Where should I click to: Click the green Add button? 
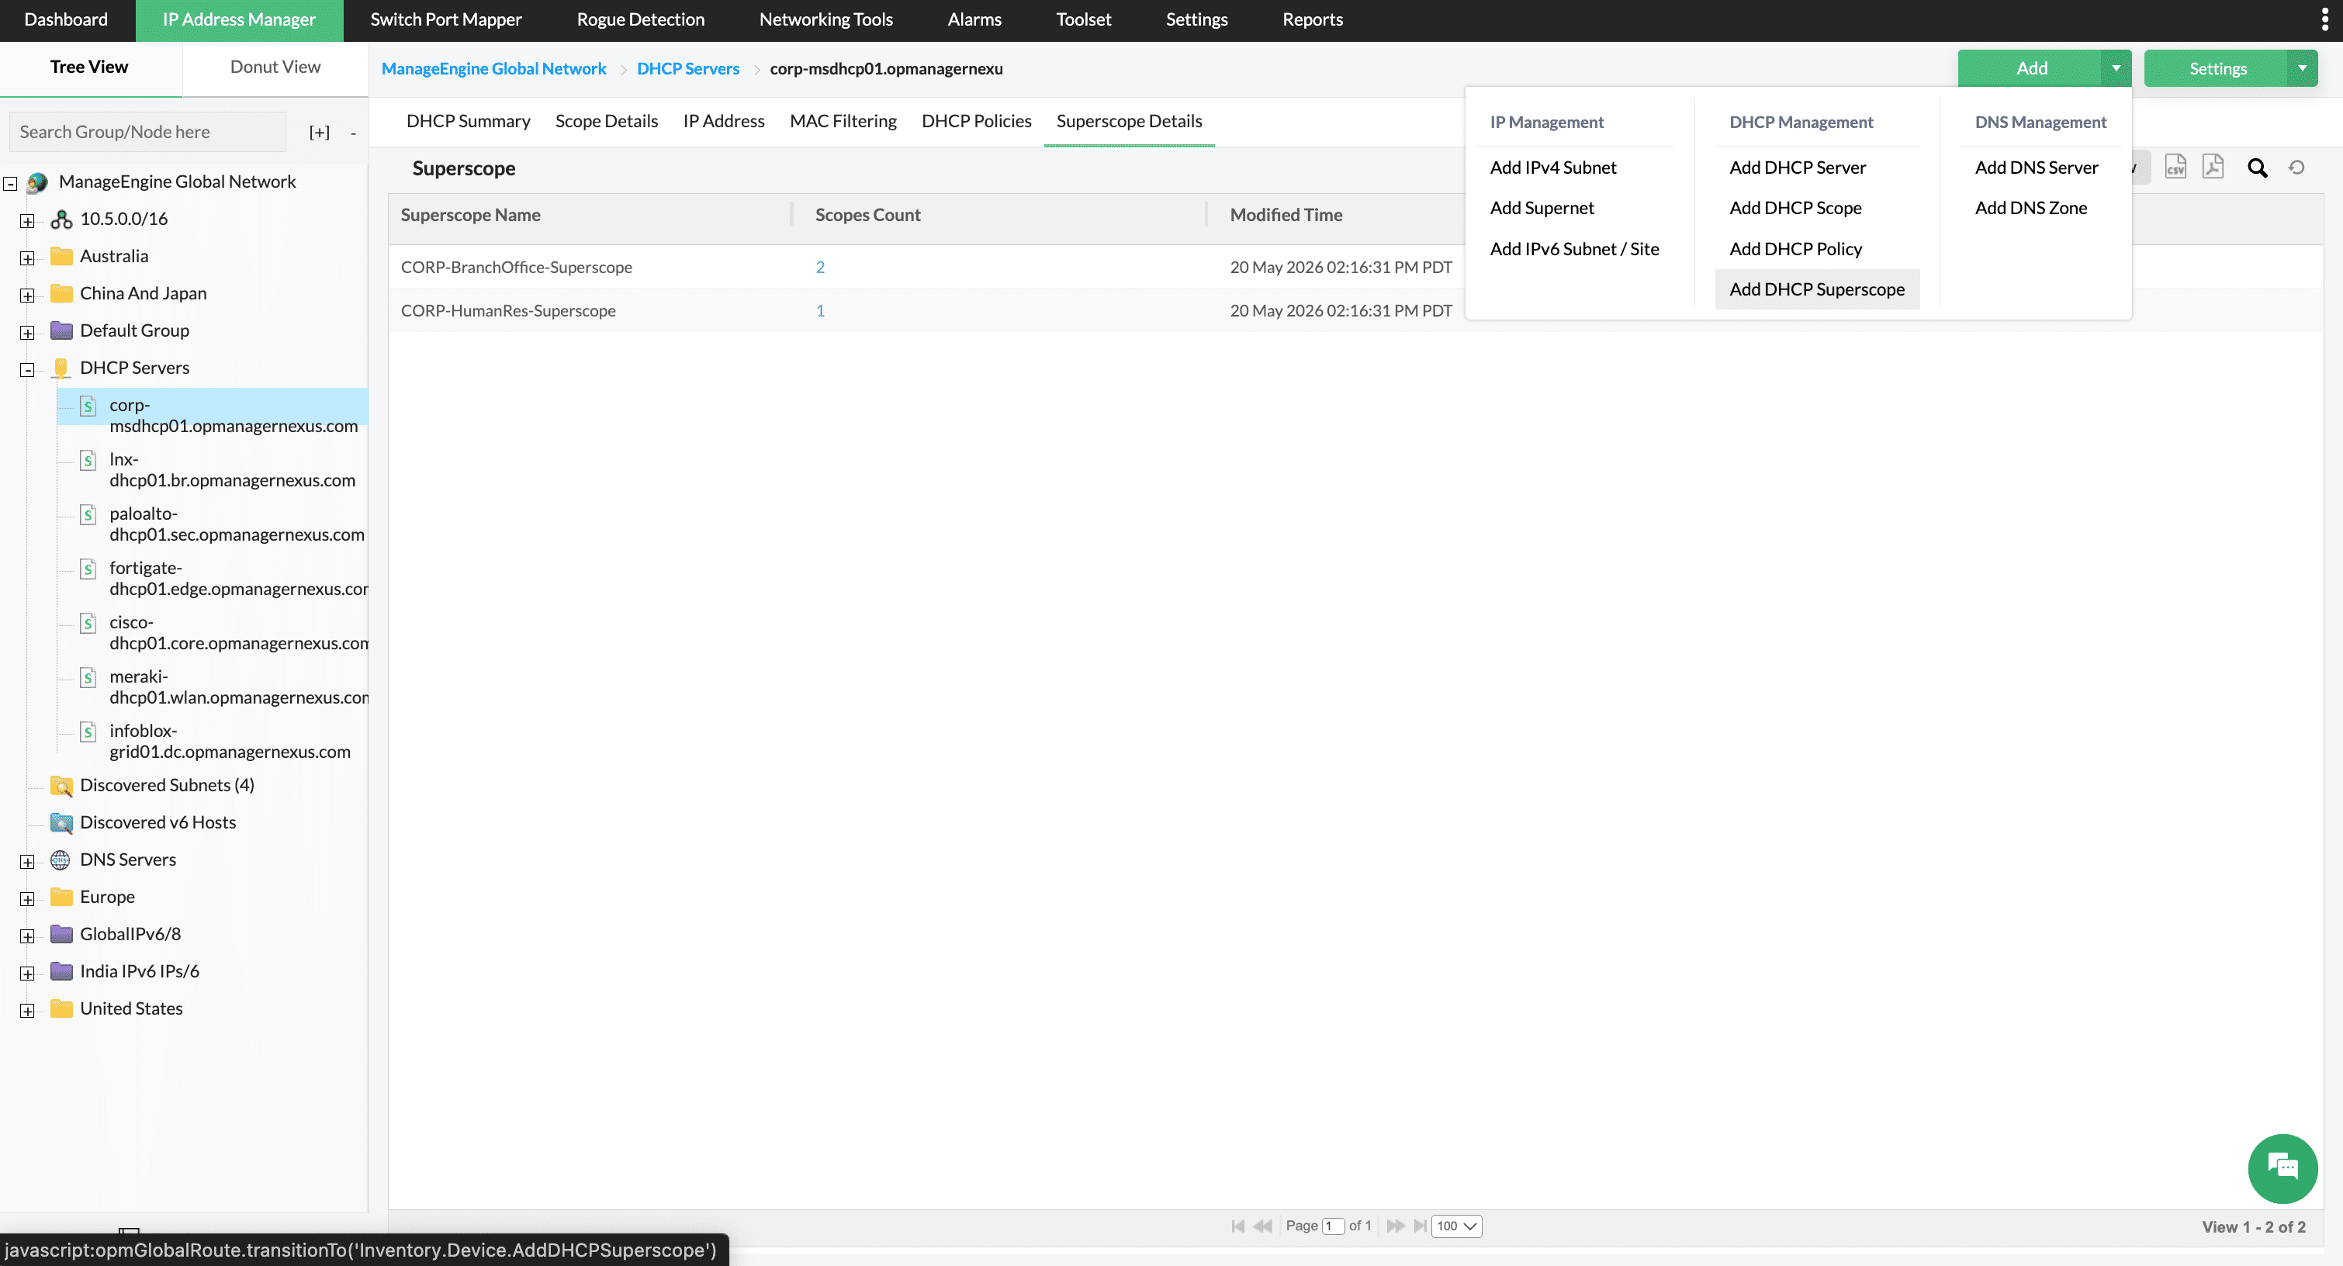tap(2032, 68)
